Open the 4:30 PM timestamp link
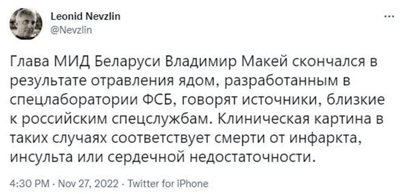Image resolution: width=406 pixels, height=194 pixels. tap(28, 184)
